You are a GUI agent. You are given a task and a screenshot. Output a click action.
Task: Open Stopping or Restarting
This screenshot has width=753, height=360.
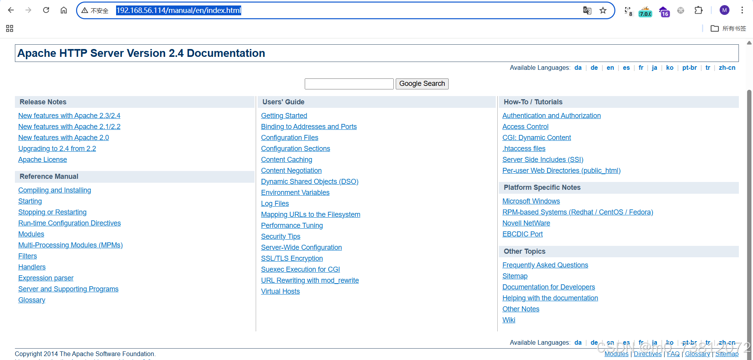pos(52,212)
